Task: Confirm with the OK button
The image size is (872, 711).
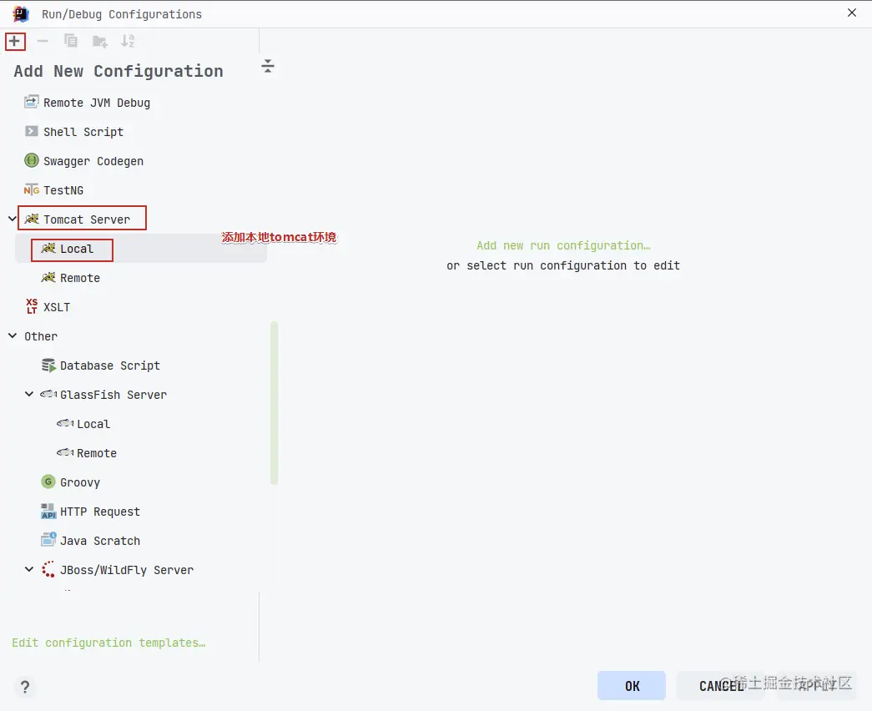Action: tap(631, 685)
